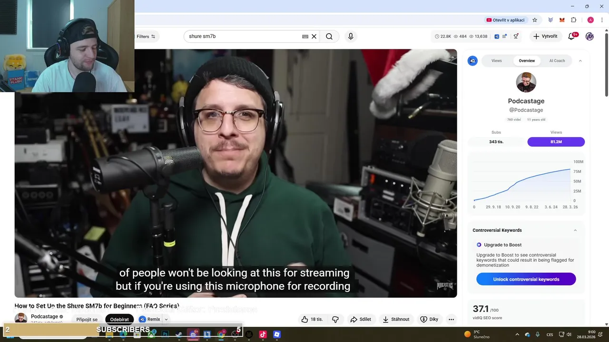Viewport: 609px width, 342px height.
Task: Click the Stáhnout download button
Action: click(396, 319)
